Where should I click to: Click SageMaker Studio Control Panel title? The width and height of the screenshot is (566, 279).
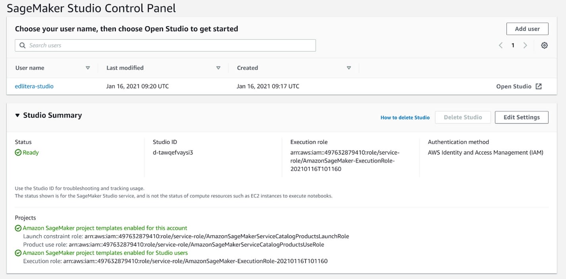(91, 8)
